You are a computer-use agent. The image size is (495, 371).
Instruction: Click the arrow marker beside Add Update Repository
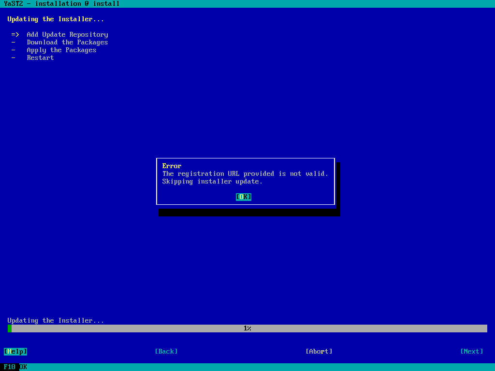coord(15,35)
